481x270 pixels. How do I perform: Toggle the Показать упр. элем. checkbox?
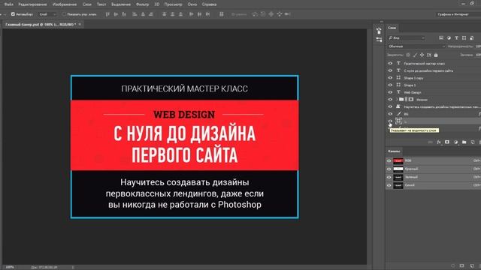pos(64,14)
